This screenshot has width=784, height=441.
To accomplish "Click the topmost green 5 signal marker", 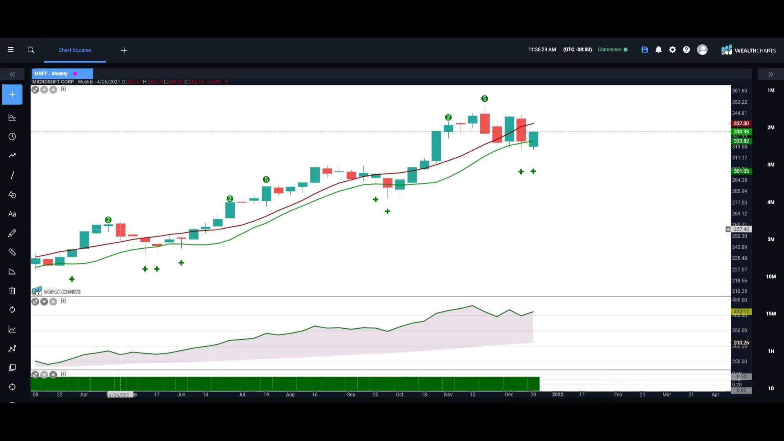I will (484, 99).
